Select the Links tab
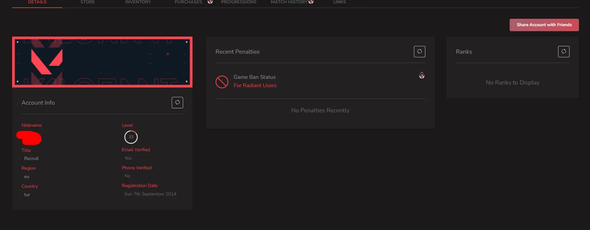 pos(339,2)
